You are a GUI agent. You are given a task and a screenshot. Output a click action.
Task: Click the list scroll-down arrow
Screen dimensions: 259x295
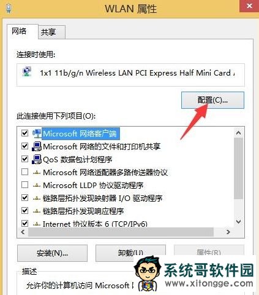click(238, 221)
